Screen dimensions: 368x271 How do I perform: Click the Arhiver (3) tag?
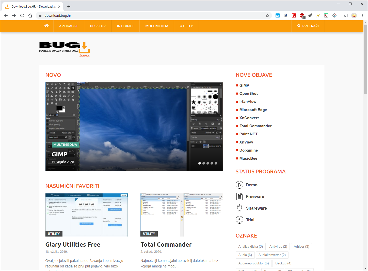click(x=301, y=246)
